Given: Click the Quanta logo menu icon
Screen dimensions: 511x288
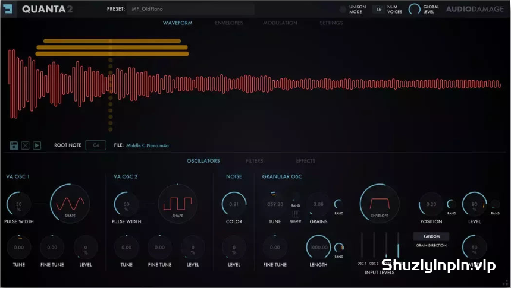Looking at the screenshot, I should point(7,8).
